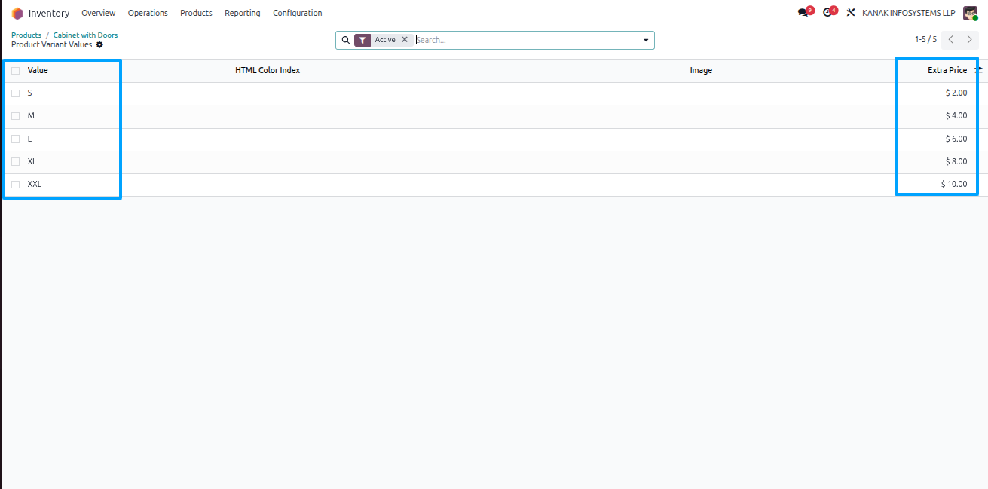This screenshot has width=988, height=489.
Task: Open the Overview menu
Action: coord(99,13)
